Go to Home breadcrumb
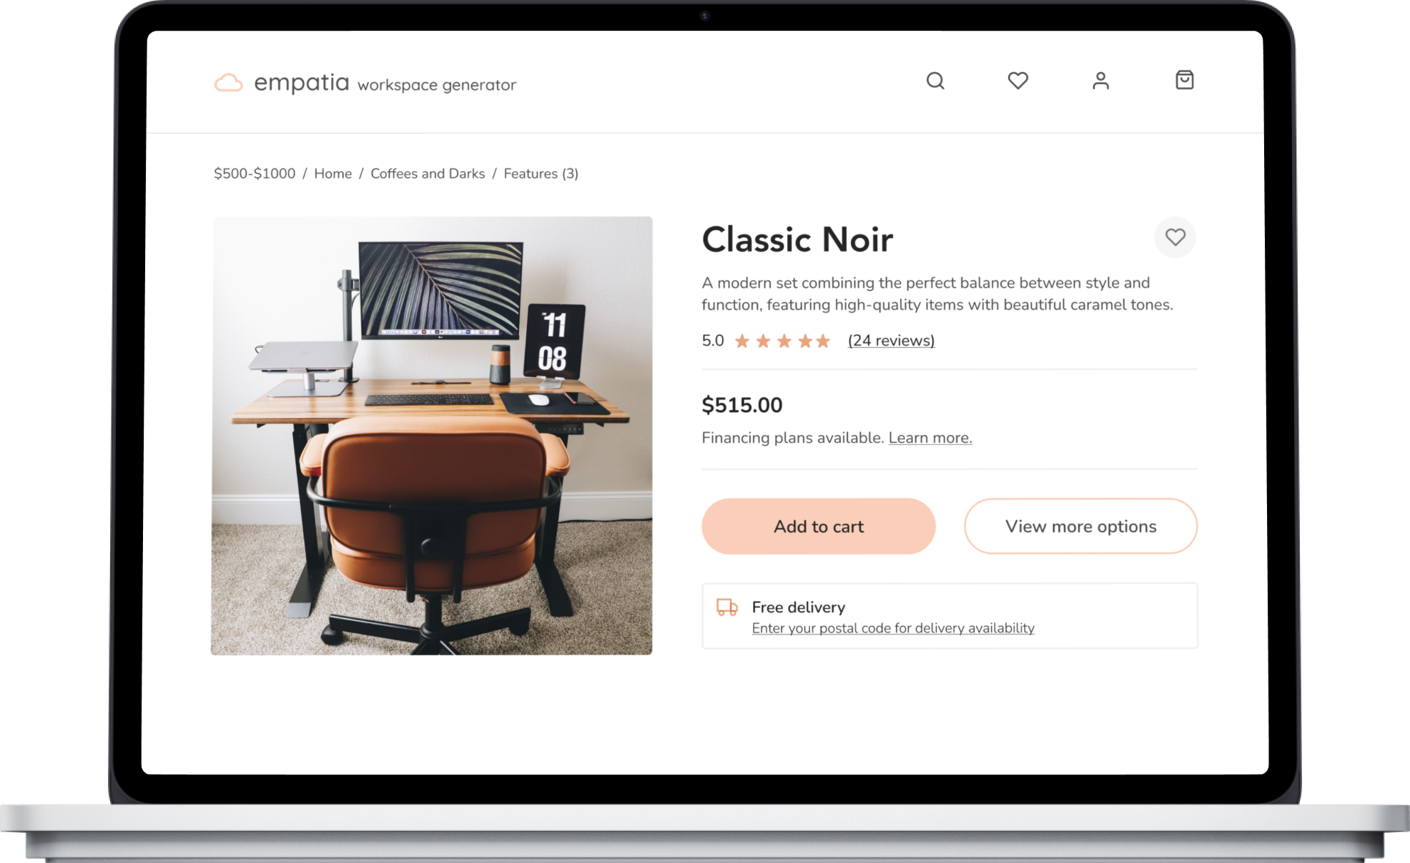This screenshot has height=863, width=1410. point(333,174)
